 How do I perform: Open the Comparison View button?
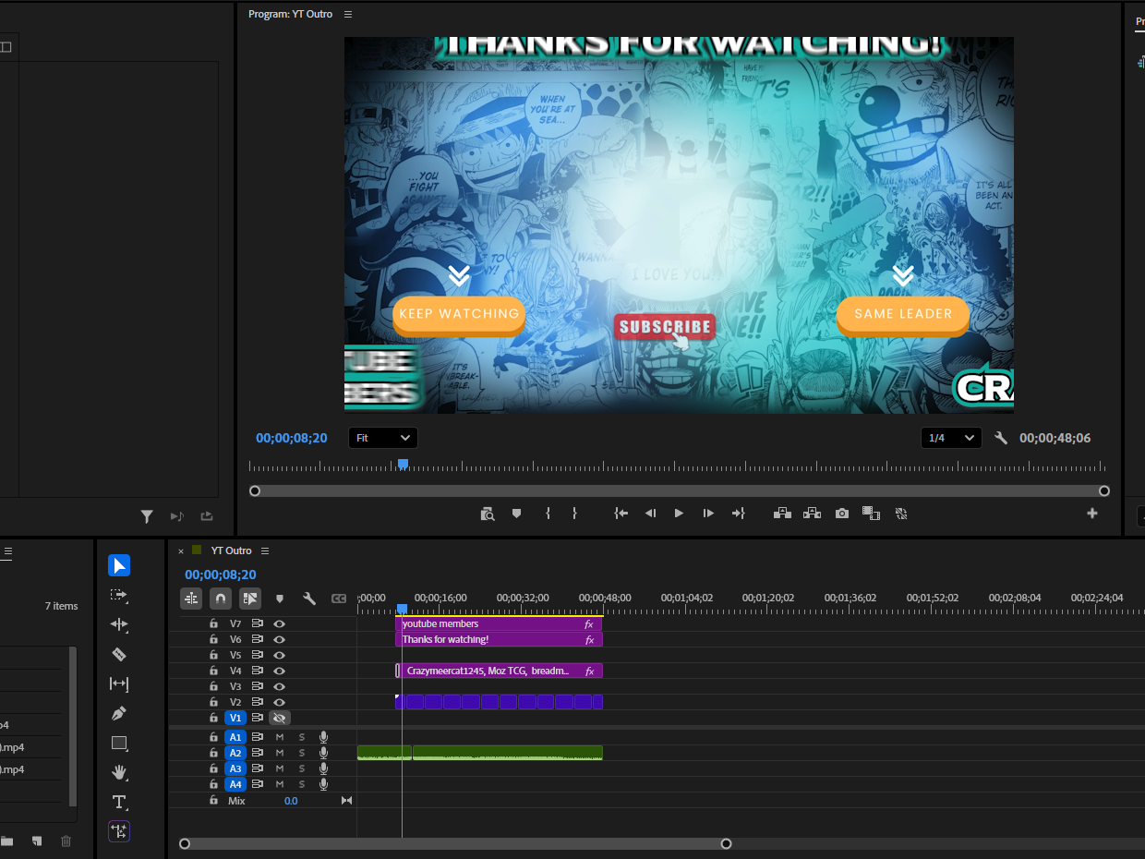point(871,513)
